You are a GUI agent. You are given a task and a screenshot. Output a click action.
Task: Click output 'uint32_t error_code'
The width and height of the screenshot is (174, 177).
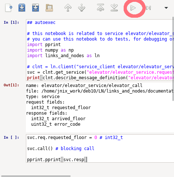pos(56,124)
